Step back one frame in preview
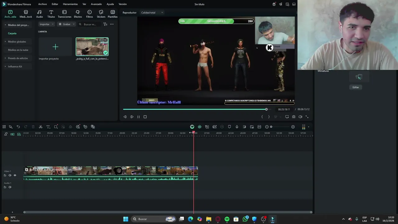The height and width of the screenshot is (224, 398). 125,117
